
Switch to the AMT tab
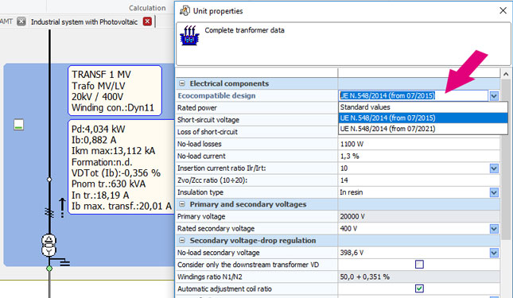pos(6,21)
